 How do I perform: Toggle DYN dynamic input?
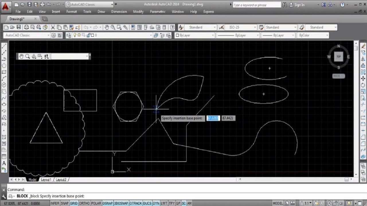[x=156, y=203]
